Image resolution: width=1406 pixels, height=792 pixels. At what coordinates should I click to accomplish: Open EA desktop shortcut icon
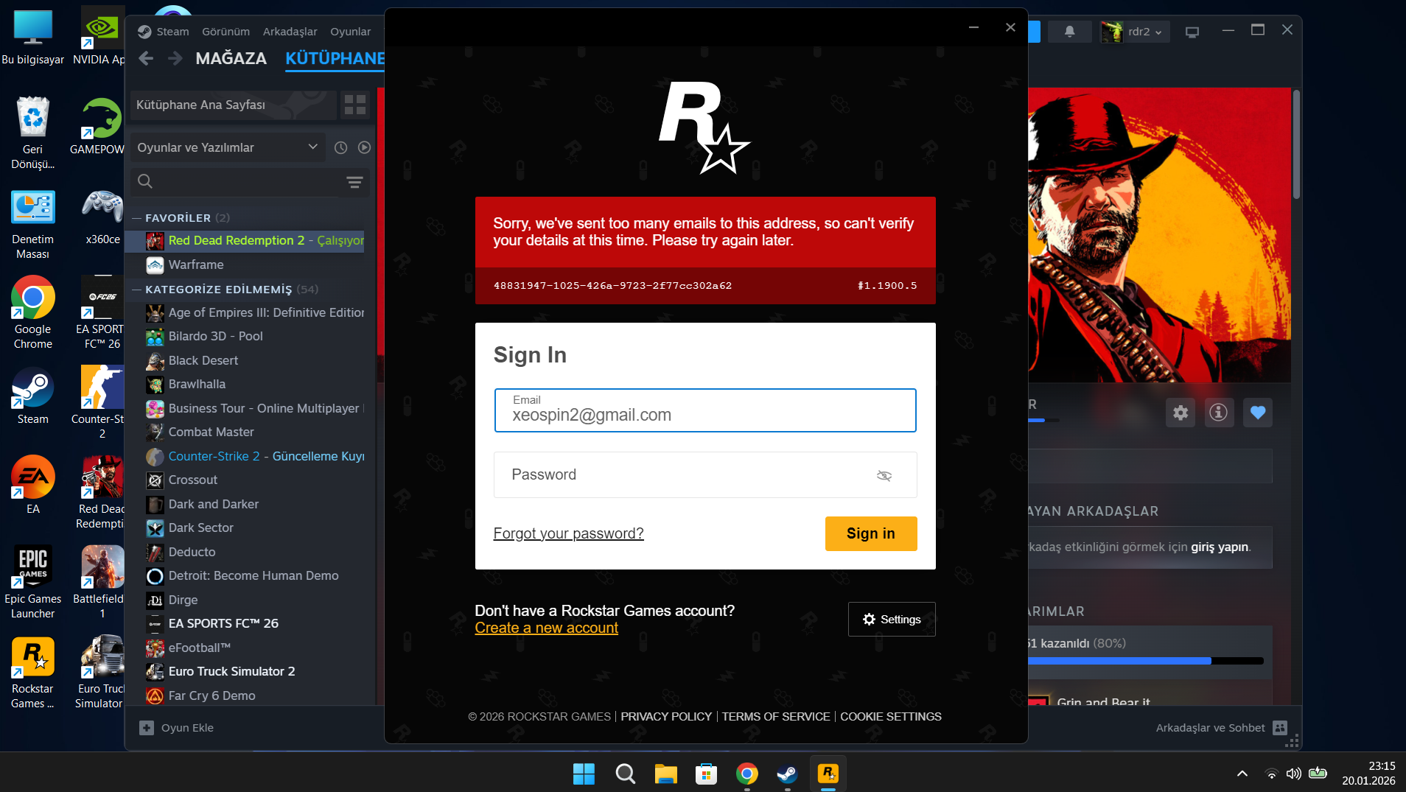(x=33, y=484)
